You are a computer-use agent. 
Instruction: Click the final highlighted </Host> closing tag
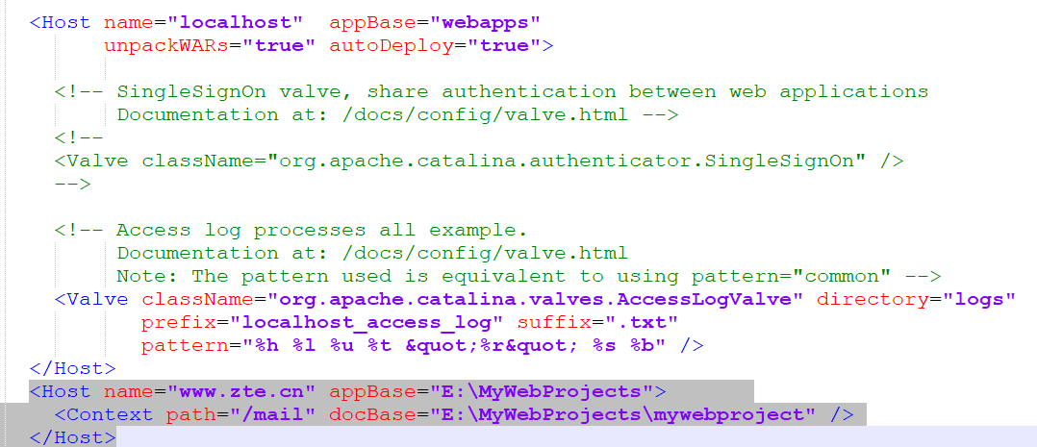pyautogui.click(x=73, y=437)
